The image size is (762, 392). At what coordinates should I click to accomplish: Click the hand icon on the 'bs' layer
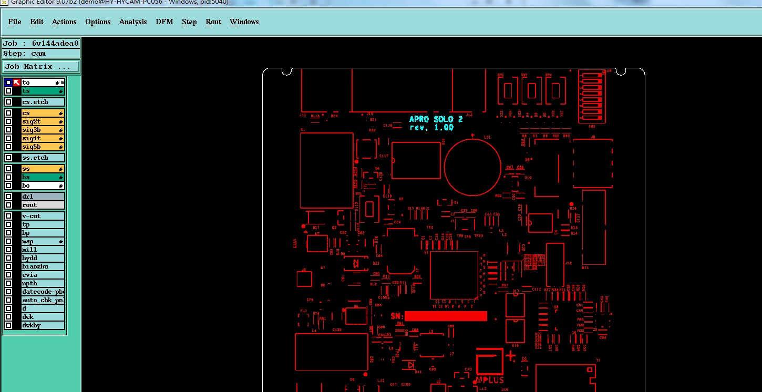[61, 178]
